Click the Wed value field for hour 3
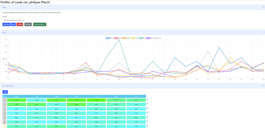Viewport: 265px width, 128px height. [56, 113]
